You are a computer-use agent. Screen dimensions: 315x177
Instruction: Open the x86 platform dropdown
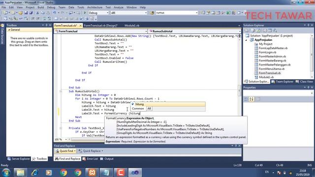click(146, 13)
